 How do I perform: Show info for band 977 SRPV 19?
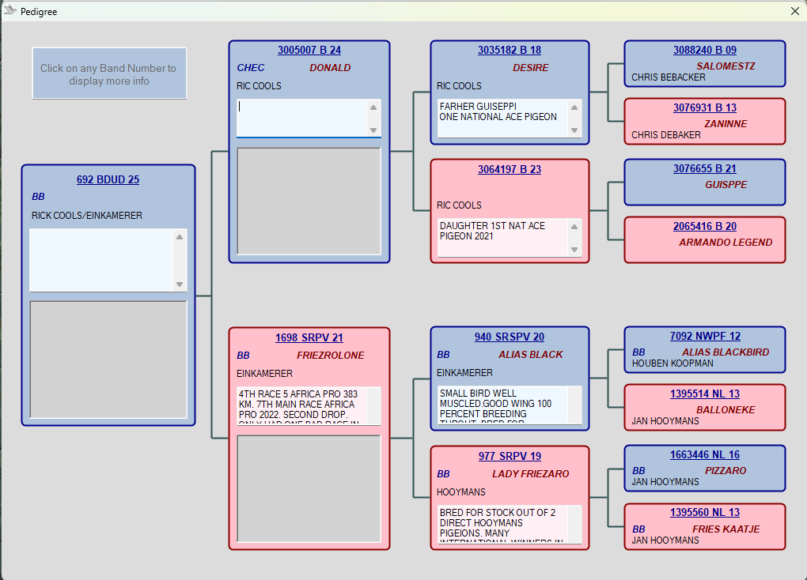[x=509, y=456]
